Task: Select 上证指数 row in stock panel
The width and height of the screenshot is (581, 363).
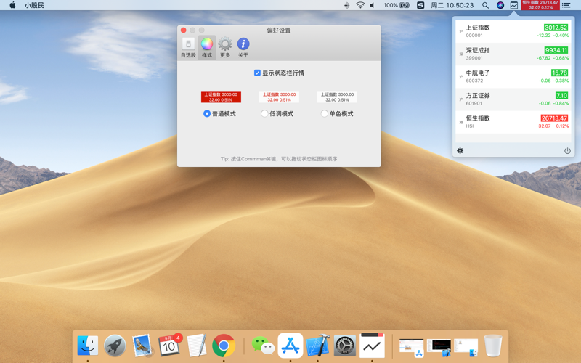Action: click(513, 31)
